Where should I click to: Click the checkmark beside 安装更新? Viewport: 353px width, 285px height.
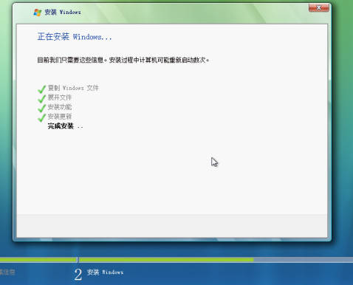click(x=42, y=117)
